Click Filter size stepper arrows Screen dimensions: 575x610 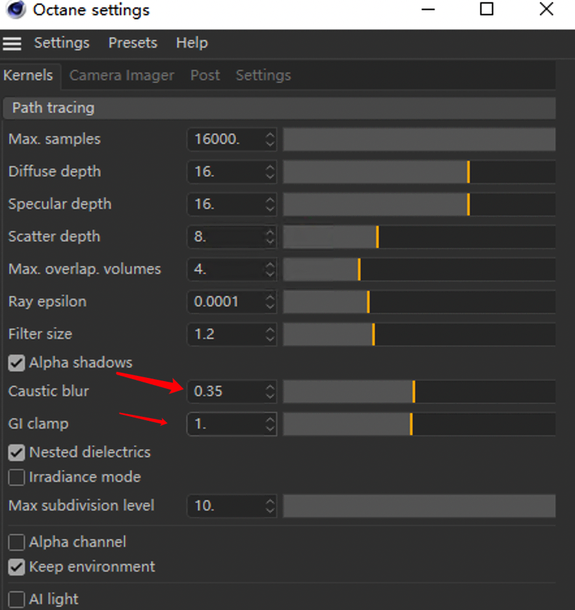click(270, 334)
